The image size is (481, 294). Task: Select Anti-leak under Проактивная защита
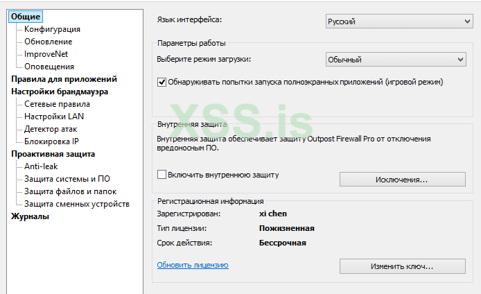pyautogui.click(x=42, y=166)
